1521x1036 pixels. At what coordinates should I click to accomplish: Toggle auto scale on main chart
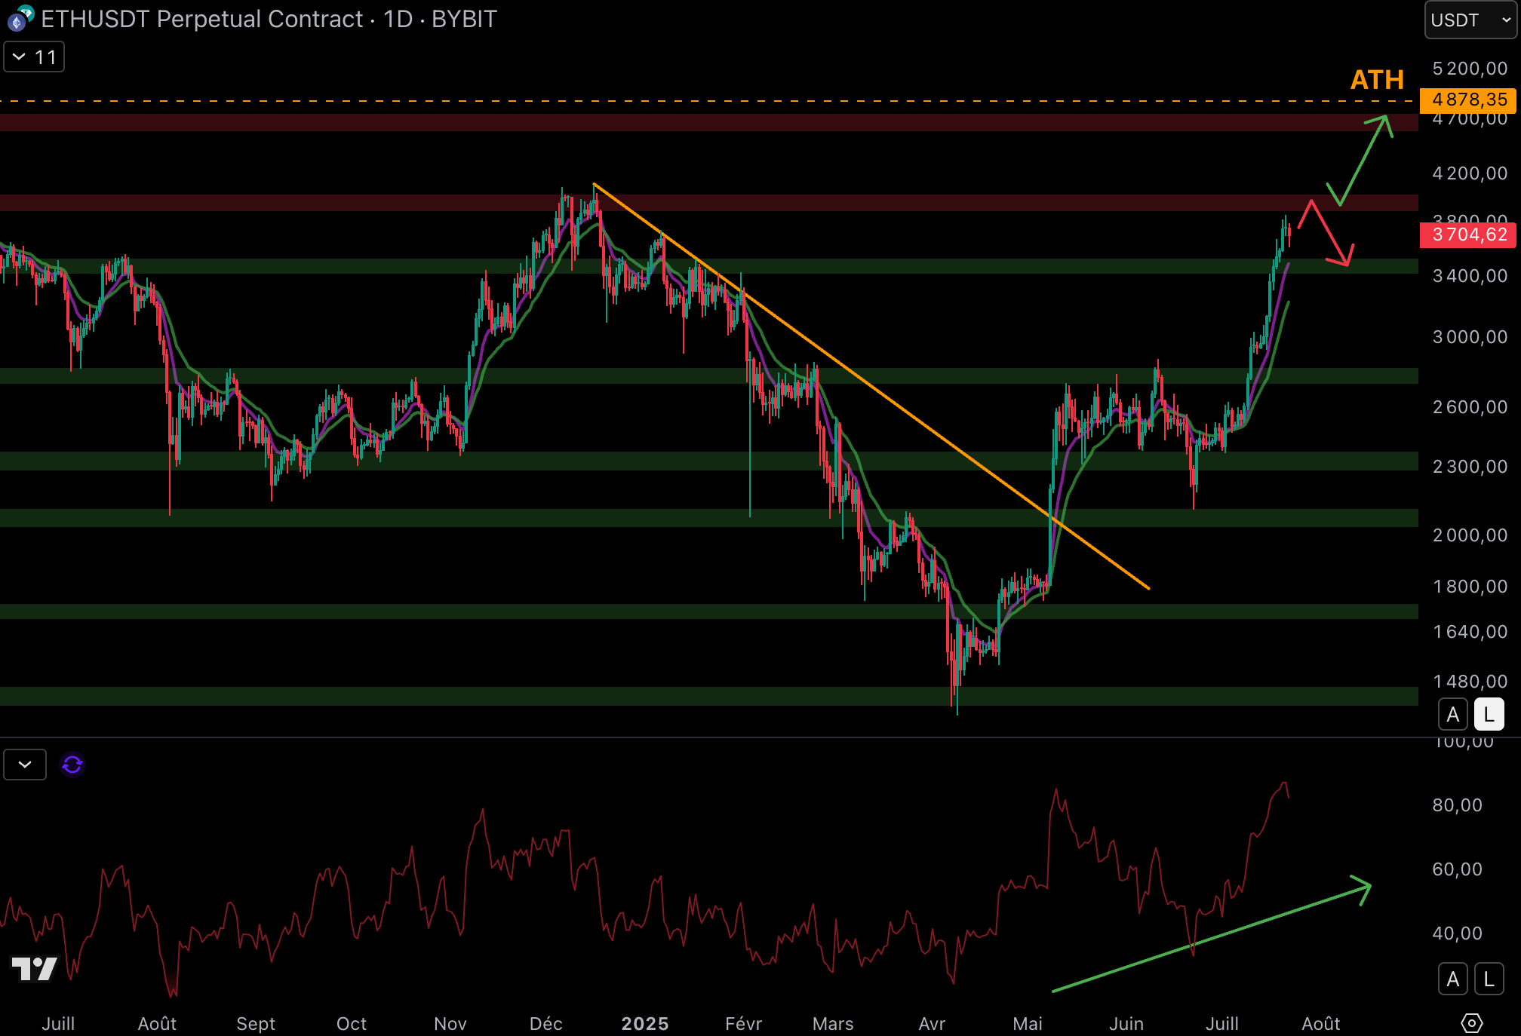[1452, 714]
